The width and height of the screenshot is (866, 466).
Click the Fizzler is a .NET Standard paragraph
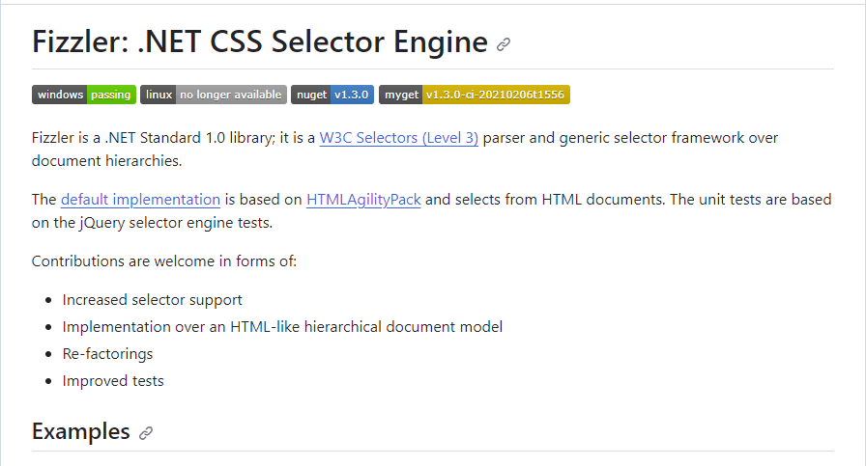[405, 150]
